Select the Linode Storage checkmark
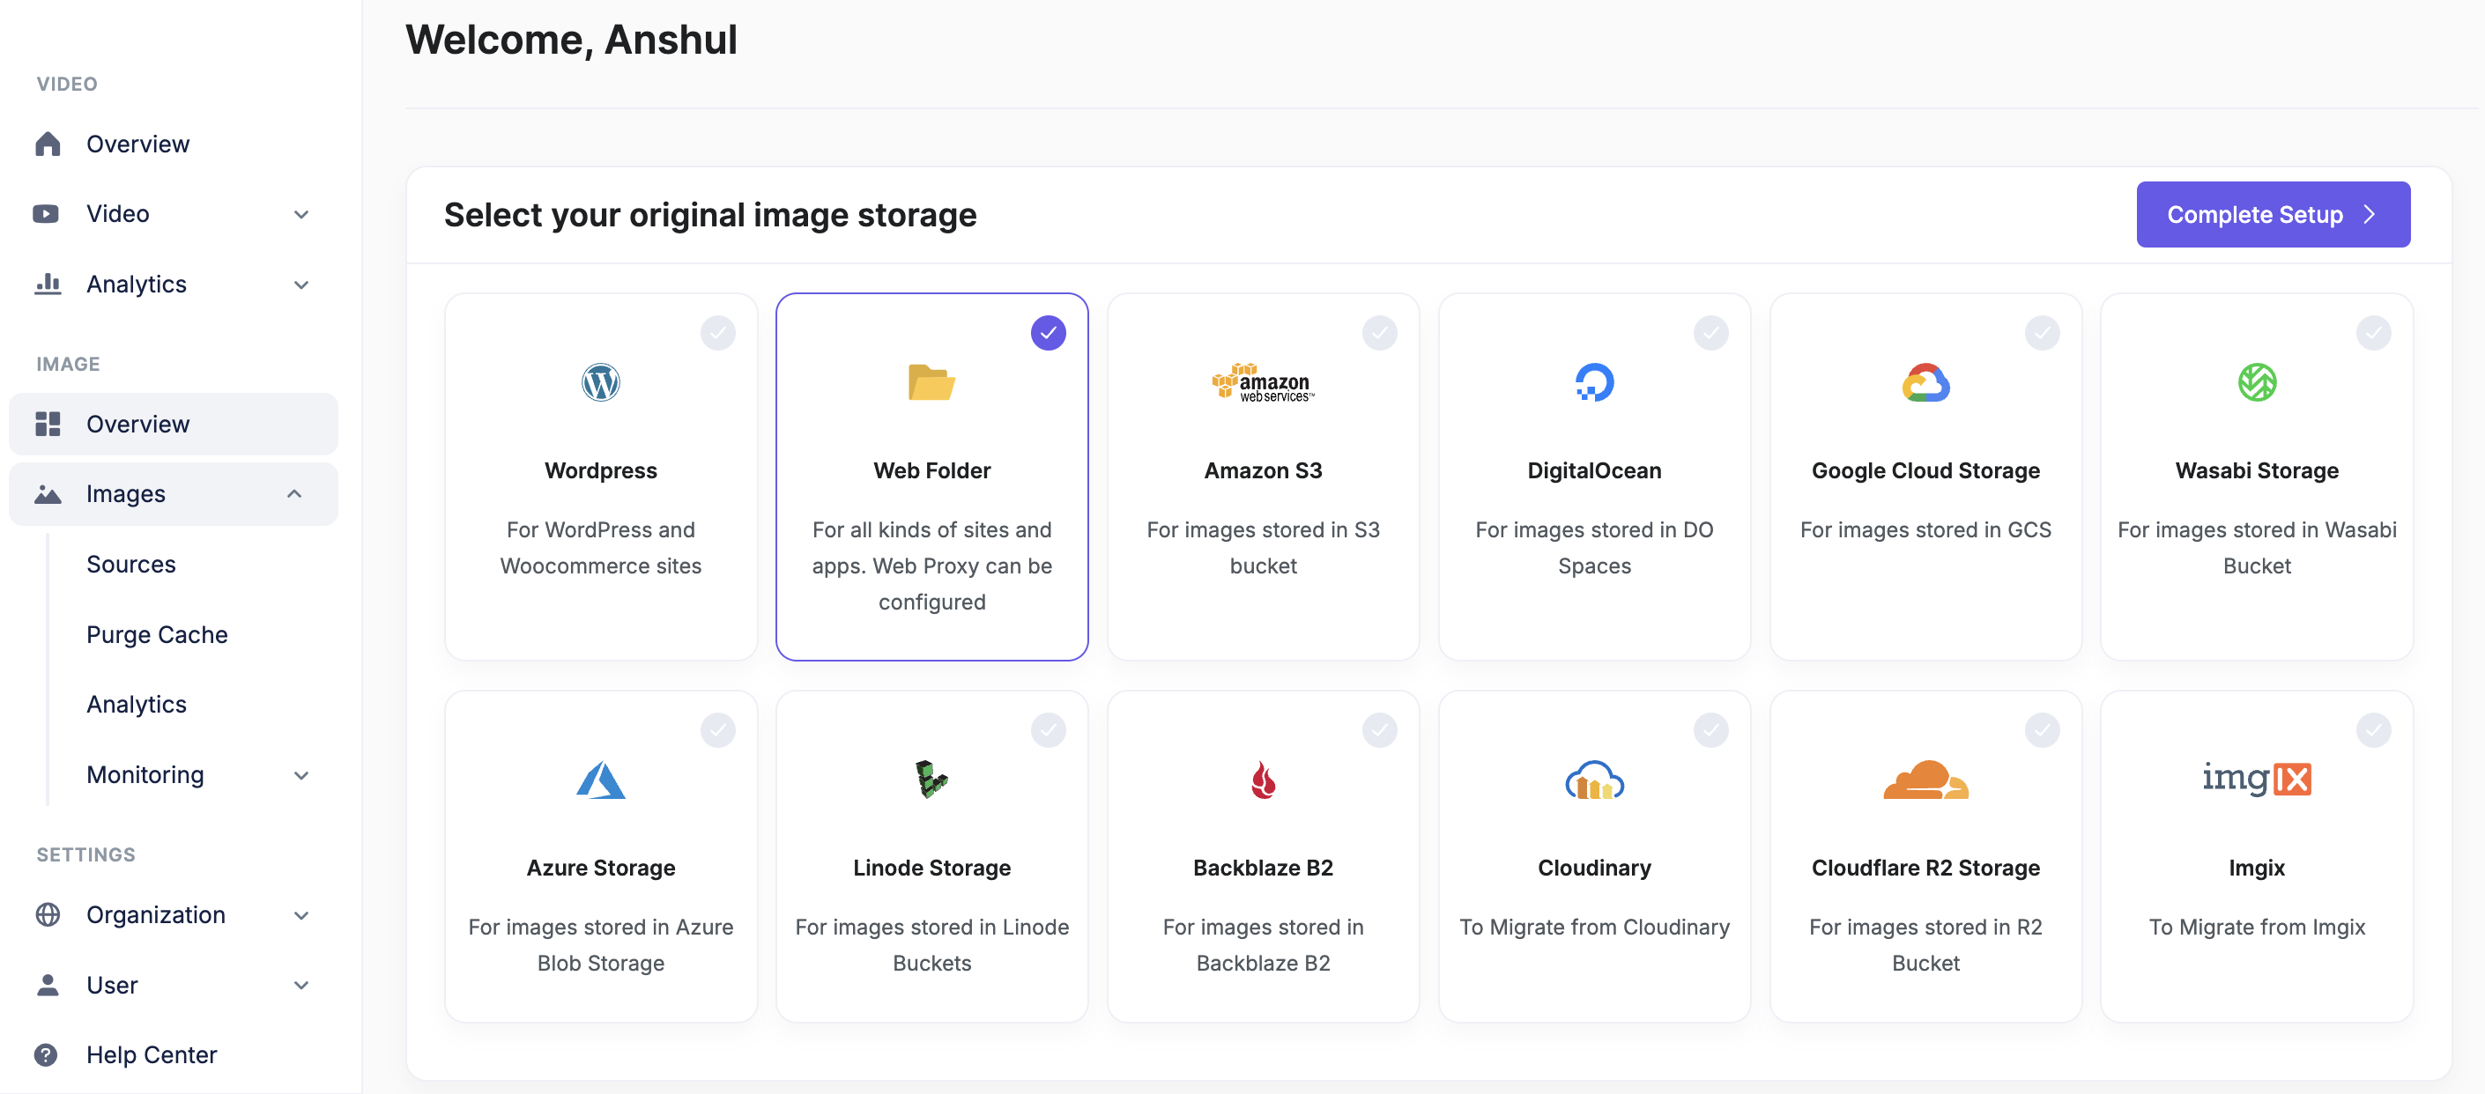Screen dimensions: 2485x1094 point(1049,730)
